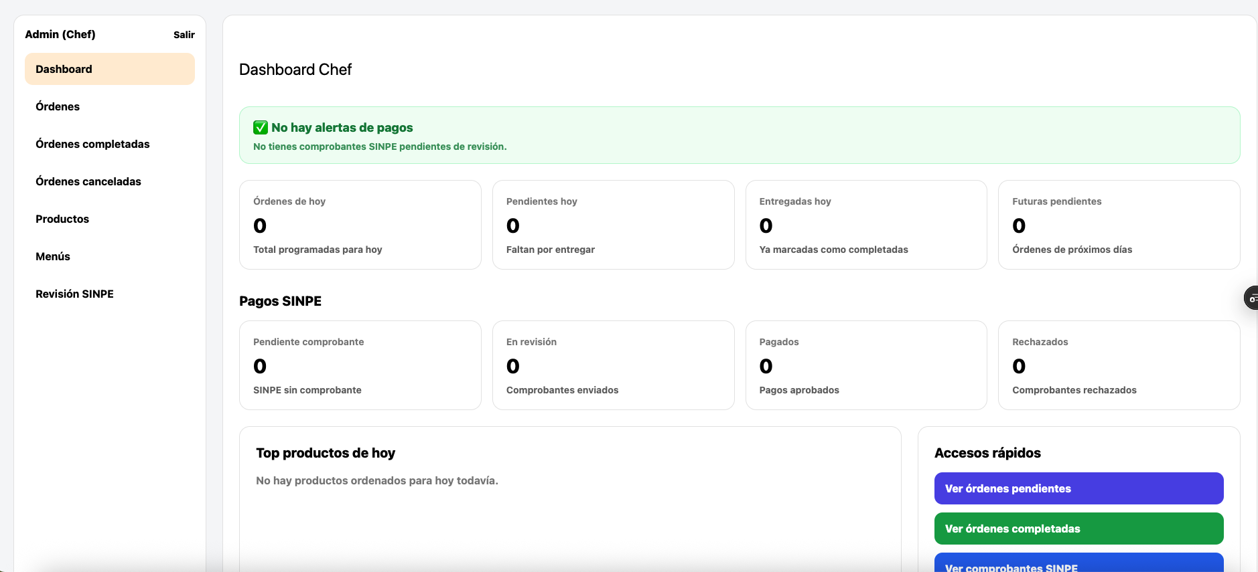Select Órdenes canceladas in the sidebar

point(88,181)
